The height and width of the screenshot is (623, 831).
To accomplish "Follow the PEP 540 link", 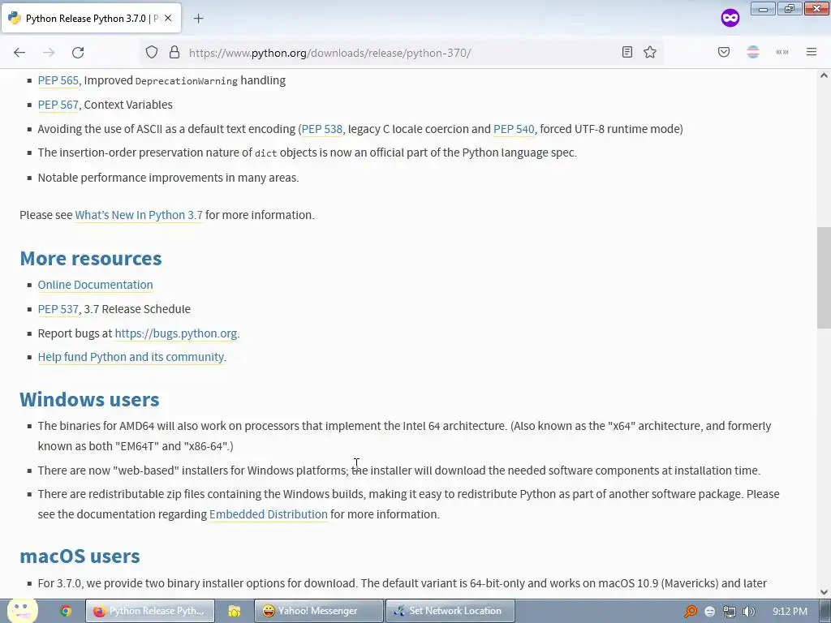I will pyautogui.click(x=514, y=129).
